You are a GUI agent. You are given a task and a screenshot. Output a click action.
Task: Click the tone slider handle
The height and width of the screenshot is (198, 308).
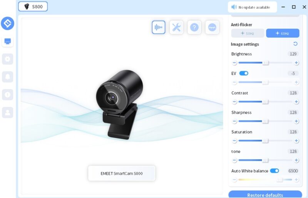(265, 160)
